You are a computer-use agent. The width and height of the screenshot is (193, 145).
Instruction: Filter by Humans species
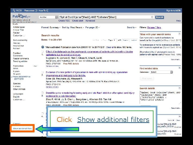coord(17,86)
